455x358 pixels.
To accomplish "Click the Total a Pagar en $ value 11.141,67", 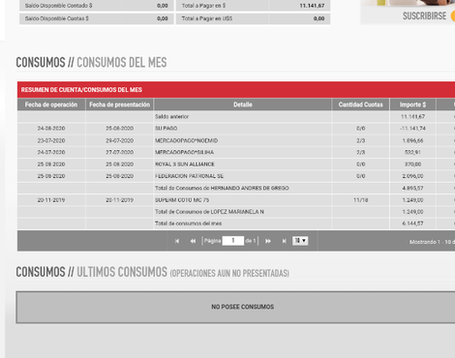I will click(312, 6).
